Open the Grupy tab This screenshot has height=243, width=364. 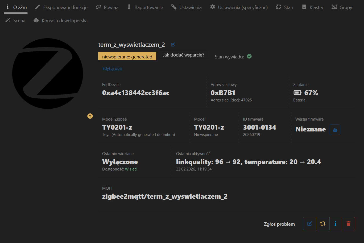click(342, 7)
